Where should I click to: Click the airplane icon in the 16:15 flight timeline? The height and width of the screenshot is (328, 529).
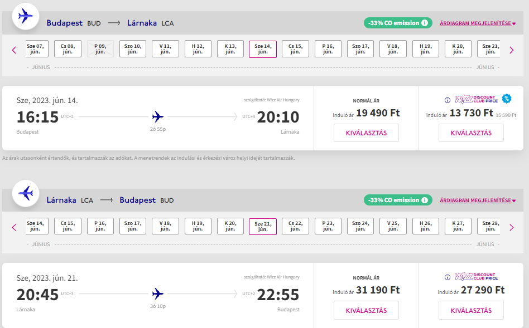pyautogui.click(x=158, y=116)
